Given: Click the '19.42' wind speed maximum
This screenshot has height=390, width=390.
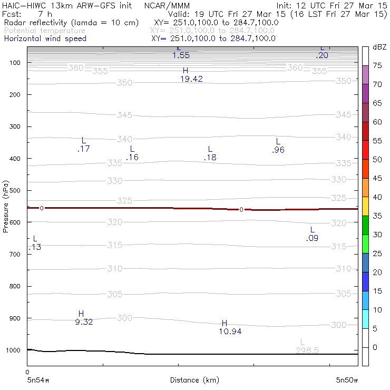Looking at the screenshot, I should point(191,79).
